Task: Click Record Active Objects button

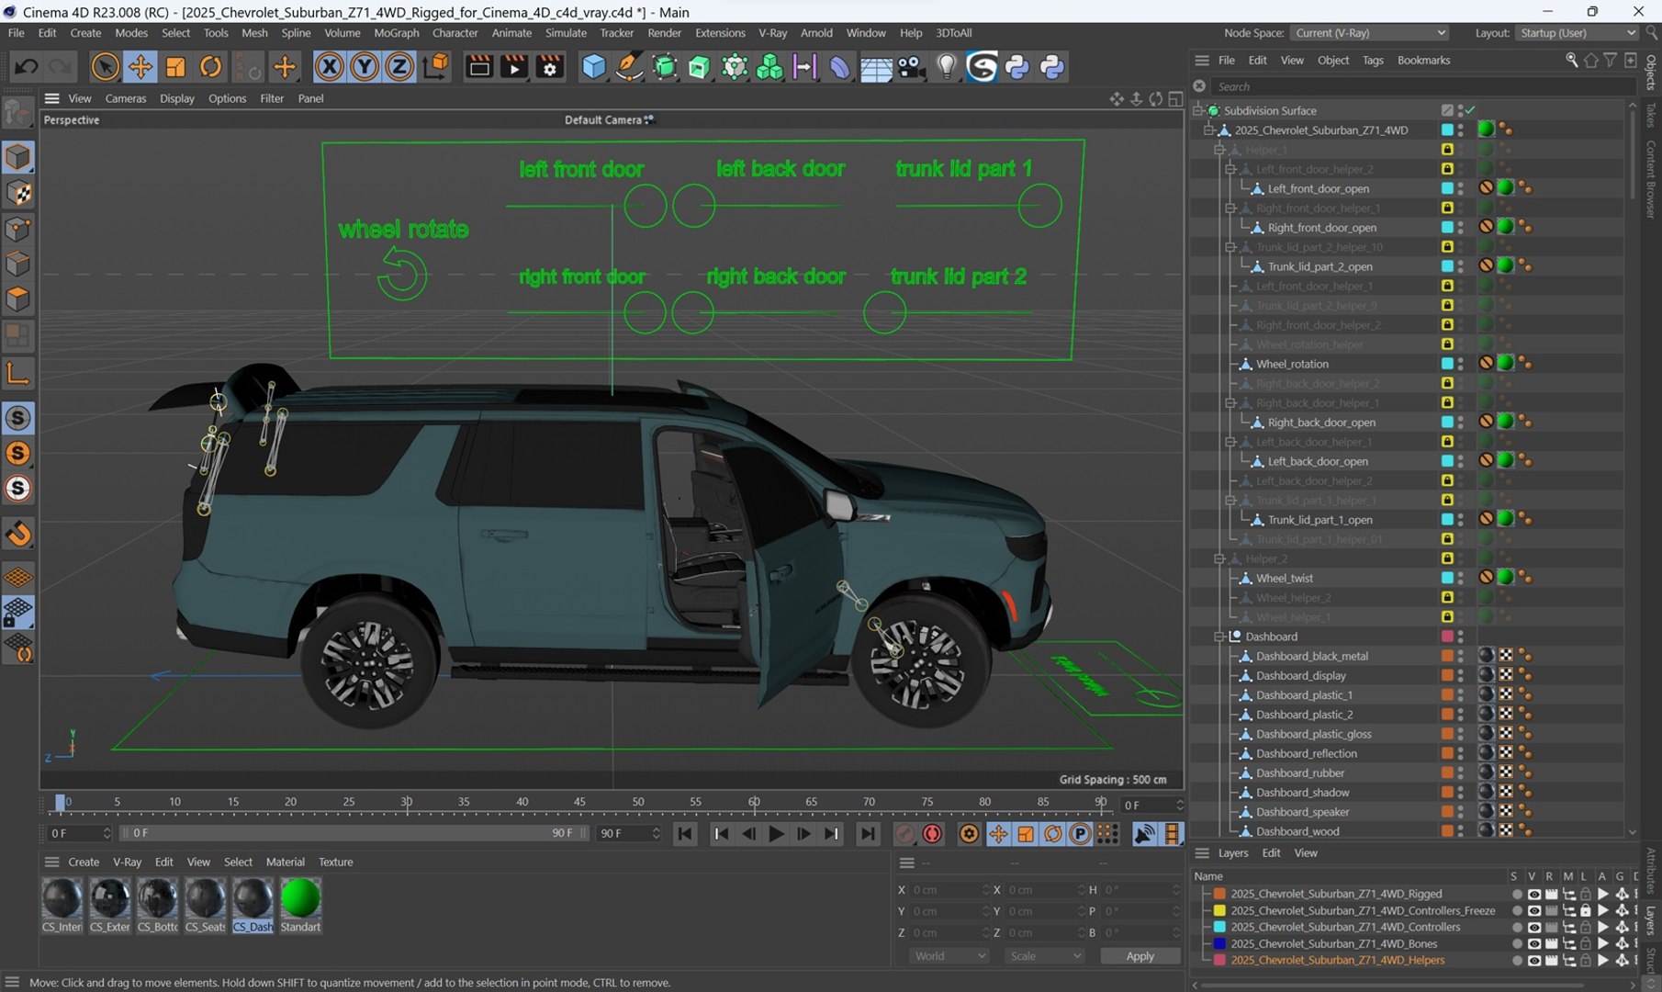Action: point(904,833)
